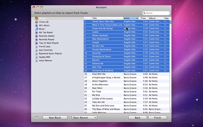The image size is (203, 127).
Task: Click the Recently Added gear icon
Action: pos(37,36)
